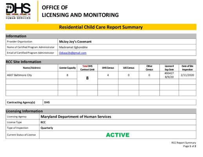Select the 'Provider Organization' label

20,42
